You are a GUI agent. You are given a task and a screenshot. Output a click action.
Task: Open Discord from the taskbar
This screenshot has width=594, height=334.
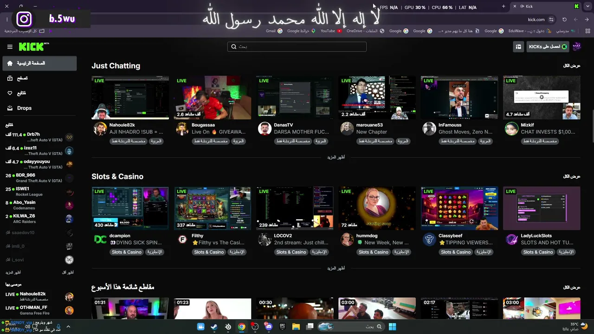[x=269, y=327]
